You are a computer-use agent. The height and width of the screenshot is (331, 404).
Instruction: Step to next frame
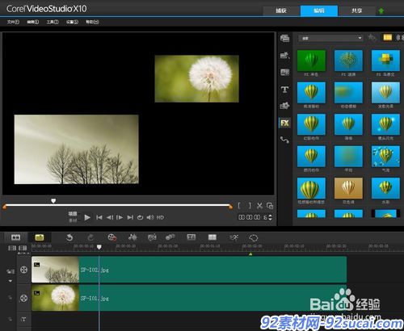point(120,217)
